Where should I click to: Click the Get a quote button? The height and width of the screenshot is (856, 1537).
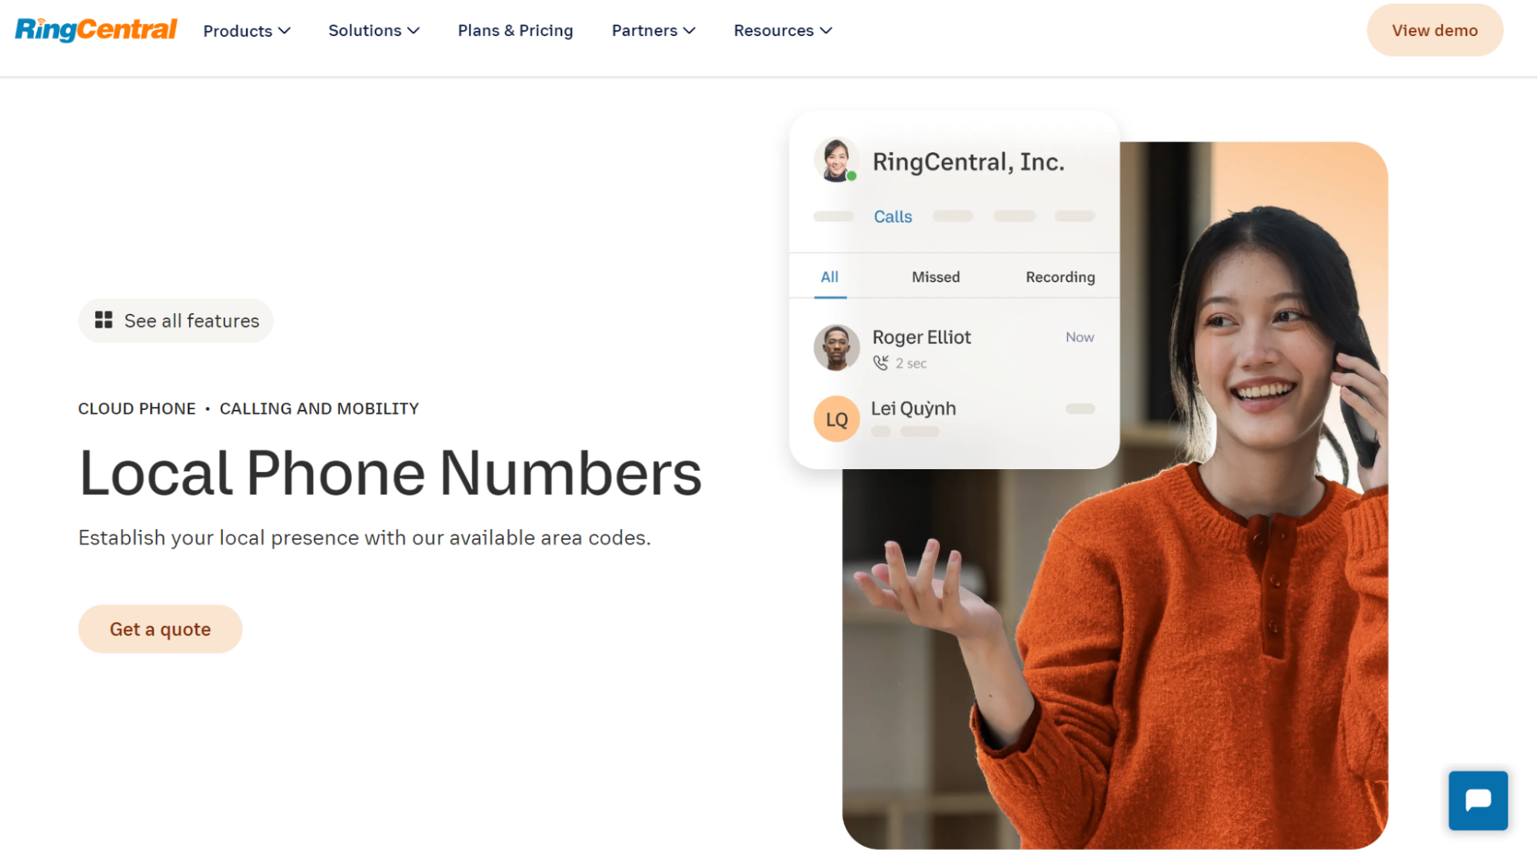coord(160,628)
